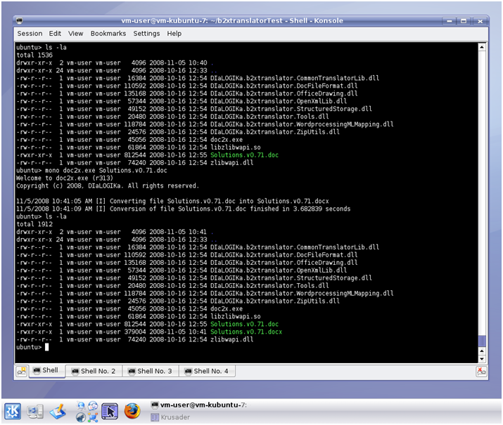Close current session via tab bar icon
Viewport: 503px width, 425px height.
coord(481,371)
